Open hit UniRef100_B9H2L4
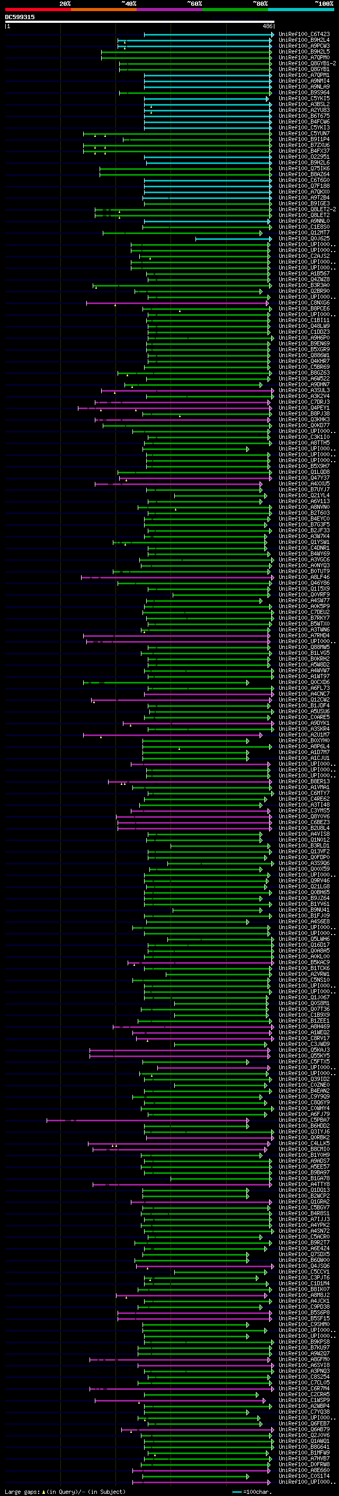The width and height of the screenshot is (339, 1496). (x=304, y=40)
